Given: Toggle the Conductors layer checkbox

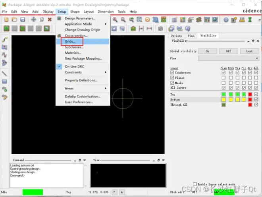Looking at the screenshot, I should coord(172,72).
